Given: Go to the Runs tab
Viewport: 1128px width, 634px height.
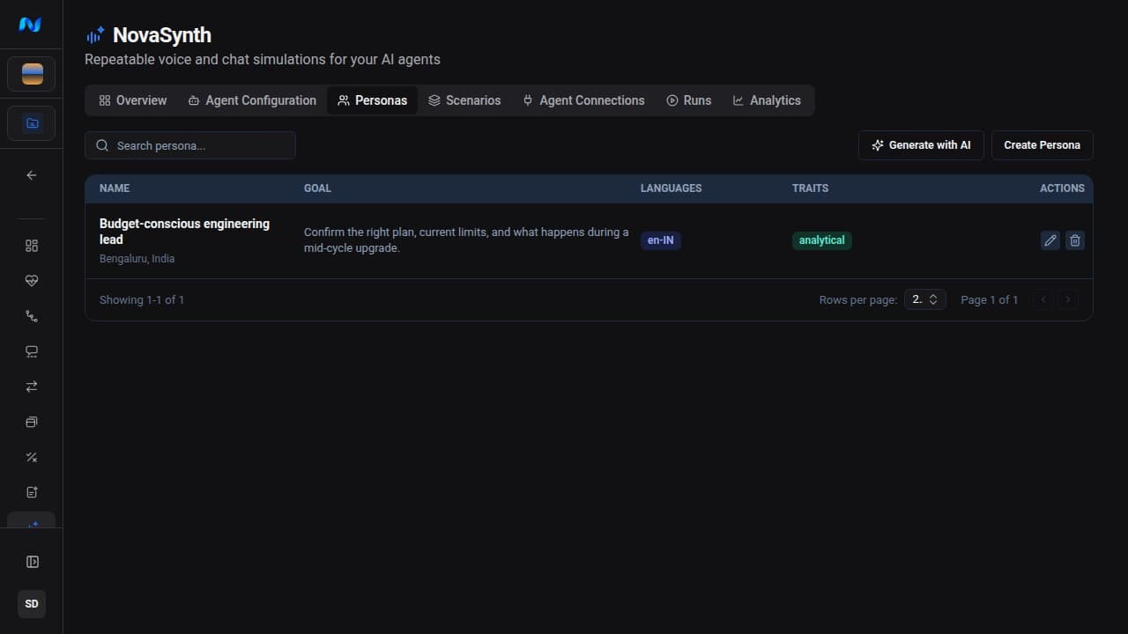Looking at the screenshot, I should pyautogui.click(x=688, y=100).
